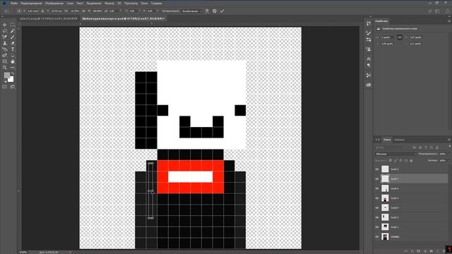This screenshot has width=452, height=254.
Task: Select the Brush tool
Action: pyautogui.click(x=13, y=37)
